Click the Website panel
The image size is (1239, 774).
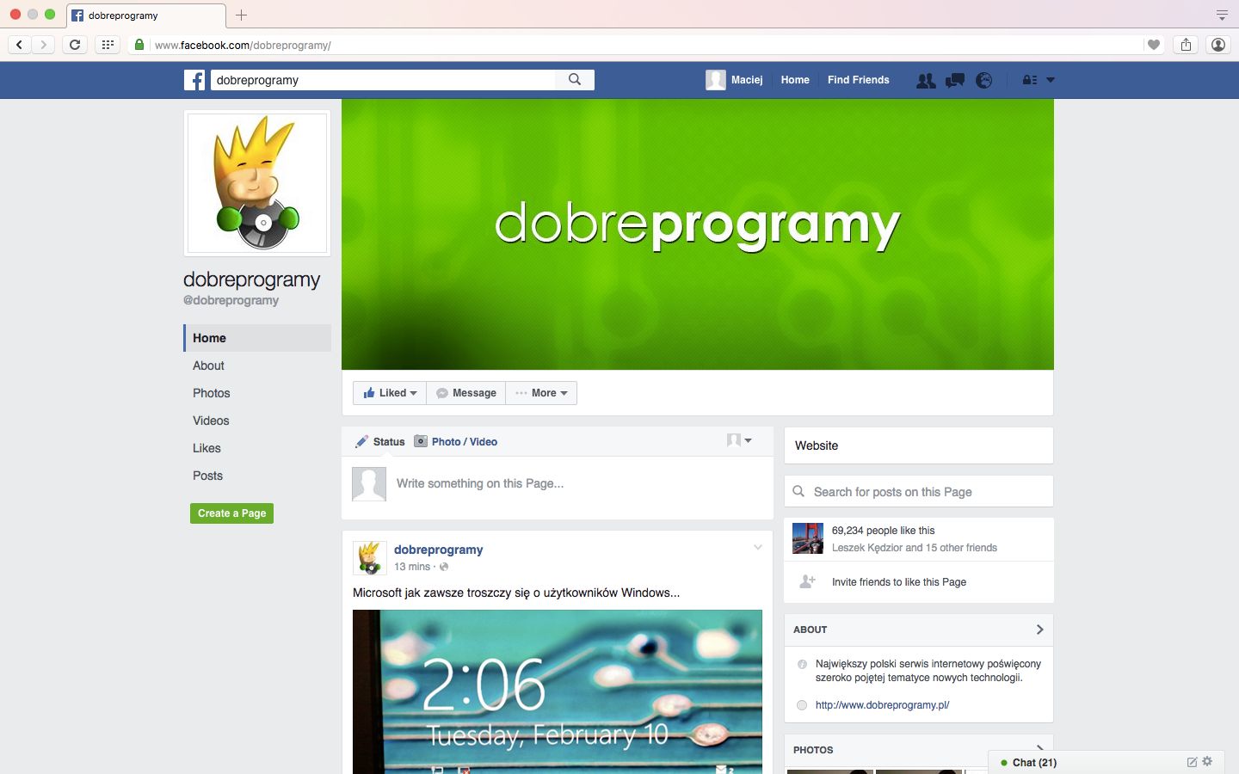(x=919, y=445)
